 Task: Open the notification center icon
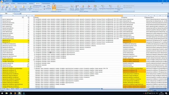pyautogui.click(x=166, y=93)
